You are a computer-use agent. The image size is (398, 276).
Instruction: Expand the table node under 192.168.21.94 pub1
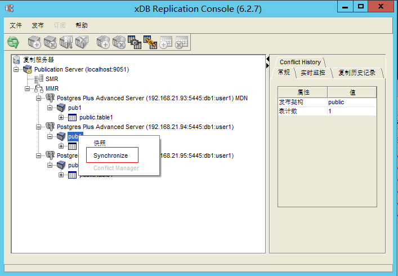click(61, 146)
